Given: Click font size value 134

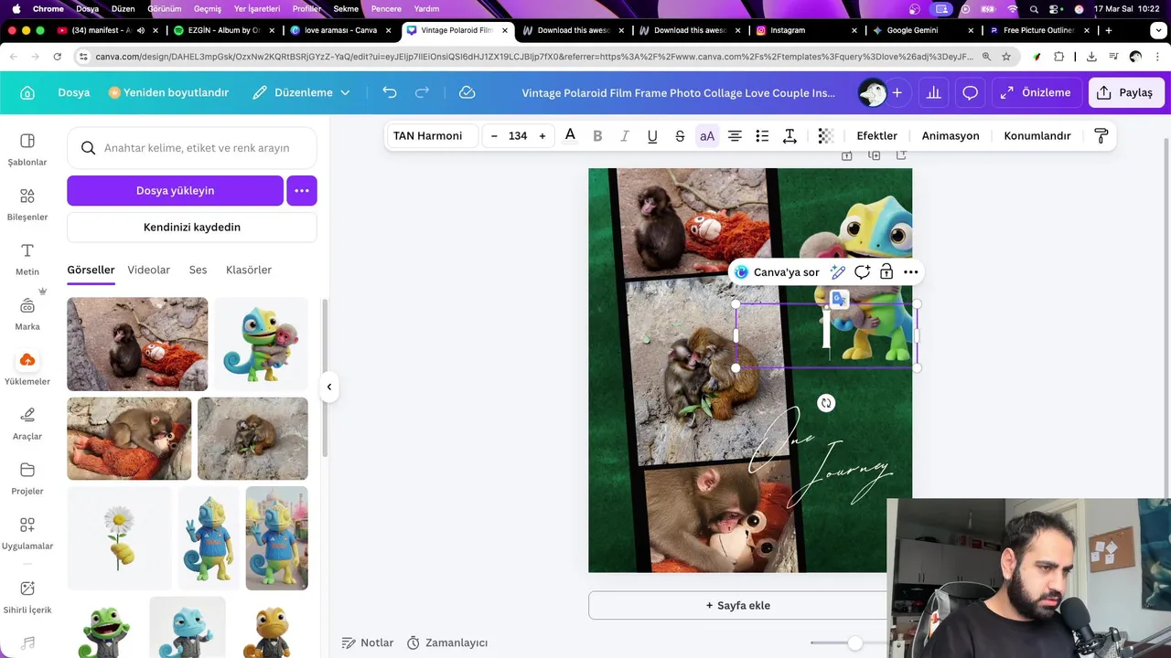Looking at the screenshot, I should tap(518, 135).
